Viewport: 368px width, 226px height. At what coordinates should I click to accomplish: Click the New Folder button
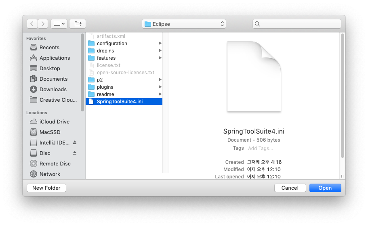click(x=46, y=188)
